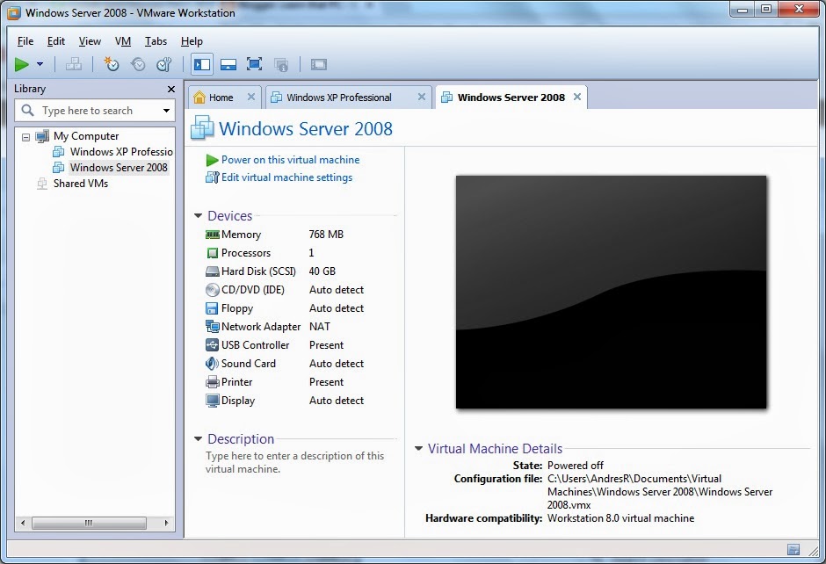
Task: Open the Help menu
Action: point(192,41)
